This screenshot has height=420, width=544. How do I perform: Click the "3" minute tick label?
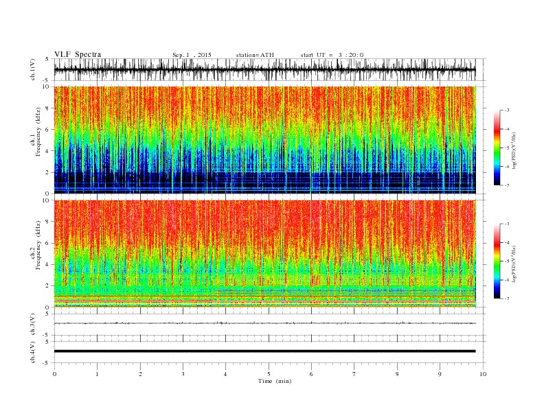point(183,374)
